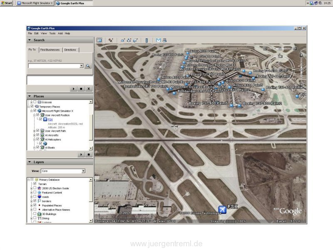Switch to Microsoft Flight Simulator X taskbar button

tap(35, 3)
